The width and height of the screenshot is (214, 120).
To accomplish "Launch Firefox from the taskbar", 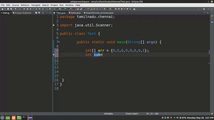I will pyautogui.click(x=13, y=118).
